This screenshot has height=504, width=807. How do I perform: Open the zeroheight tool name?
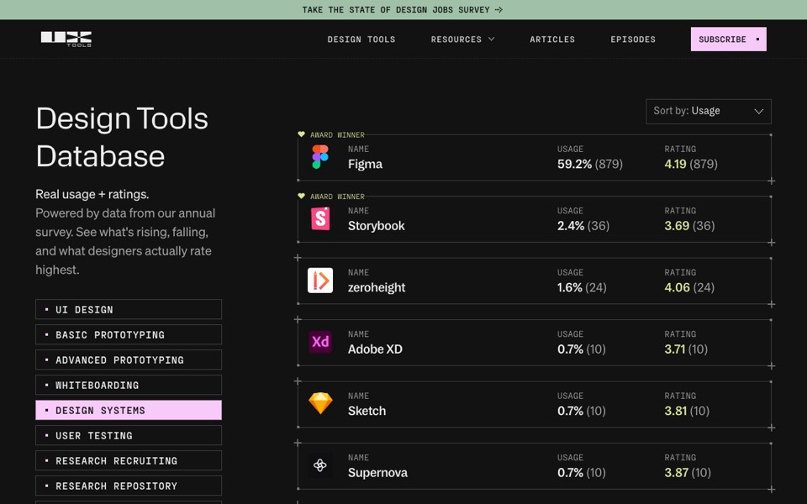click(377, 288)
